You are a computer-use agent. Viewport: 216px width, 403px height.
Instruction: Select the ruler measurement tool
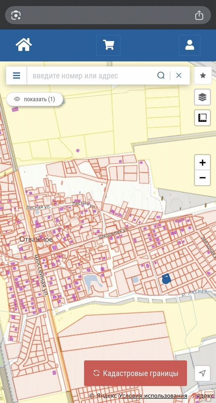203,118
